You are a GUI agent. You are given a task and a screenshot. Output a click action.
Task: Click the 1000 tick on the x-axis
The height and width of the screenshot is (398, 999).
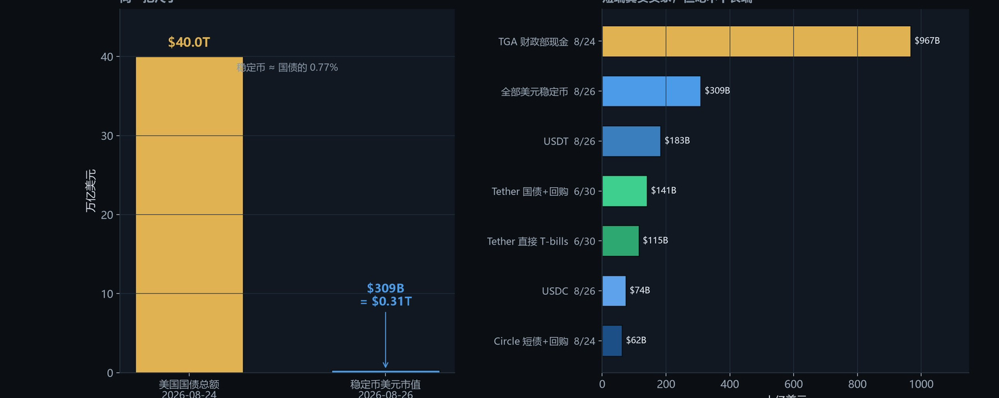(x=921, y=384)
